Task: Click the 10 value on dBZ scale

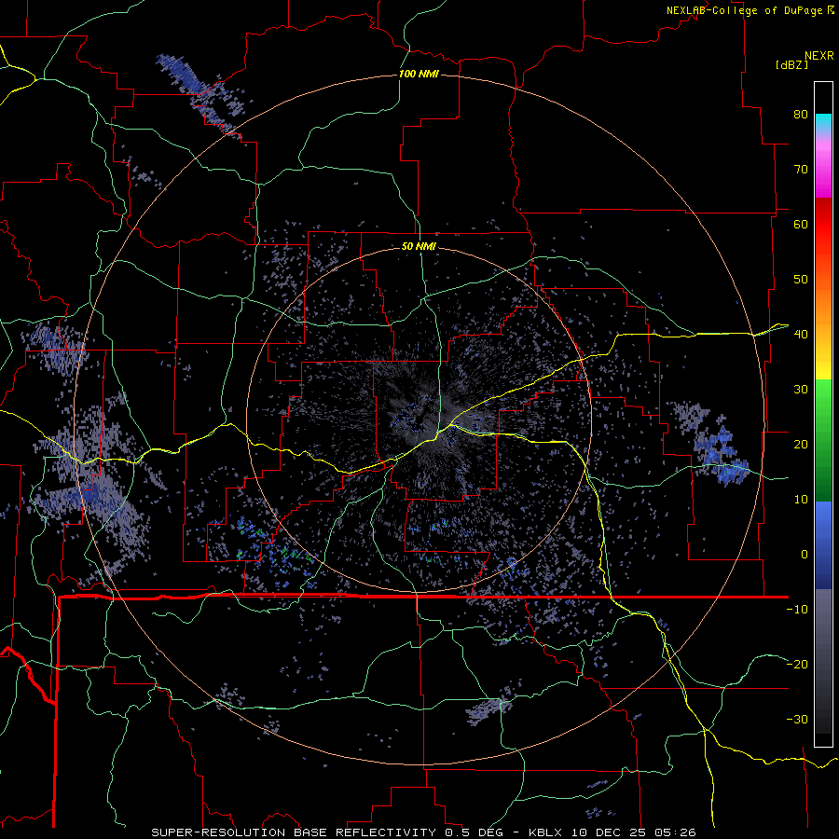Action: pyautogui.click(x=801, y=500)
